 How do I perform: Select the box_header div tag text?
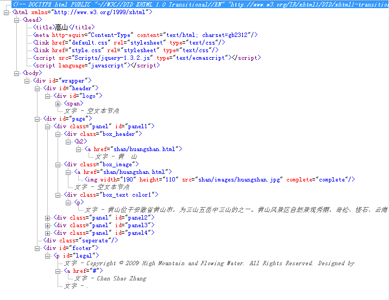103,134
